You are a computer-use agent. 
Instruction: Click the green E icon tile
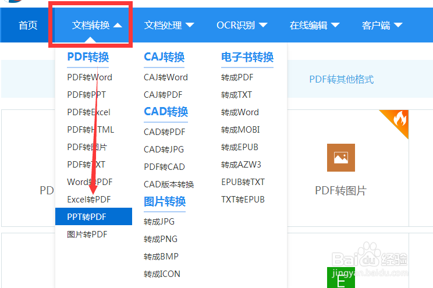click(341, 278)
